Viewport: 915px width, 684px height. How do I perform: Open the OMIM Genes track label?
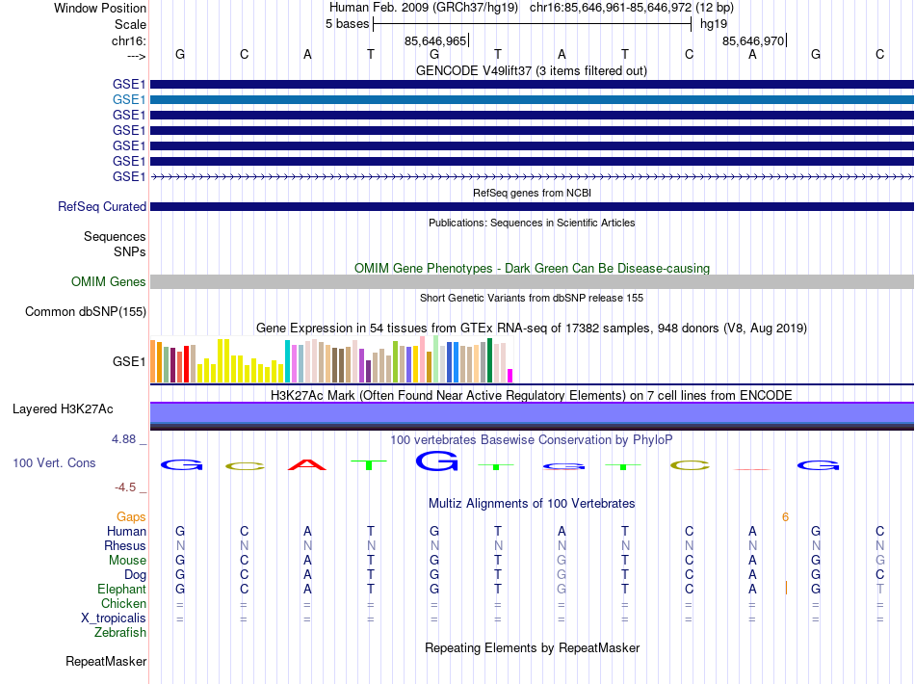pos(109,282)
